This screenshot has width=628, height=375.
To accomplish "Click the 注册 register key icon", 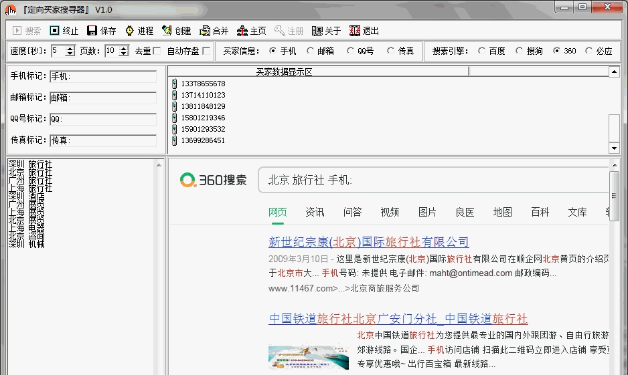I will tap(280, 31).
